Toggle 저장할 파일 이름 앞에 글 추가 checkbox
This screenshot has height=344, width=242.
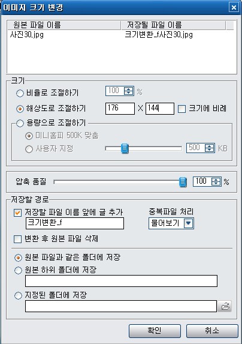click(18, 213)
